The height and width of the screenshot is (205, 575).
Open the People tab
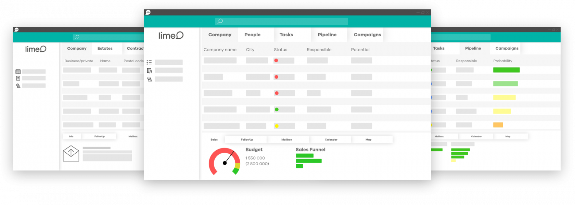tap(252, 35)
